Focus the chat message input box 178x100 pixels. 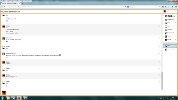click(x=85, y=93)
